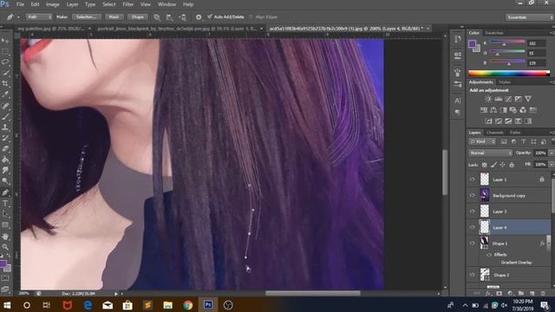Delete the layer with the trash icon

coord(543,293)
